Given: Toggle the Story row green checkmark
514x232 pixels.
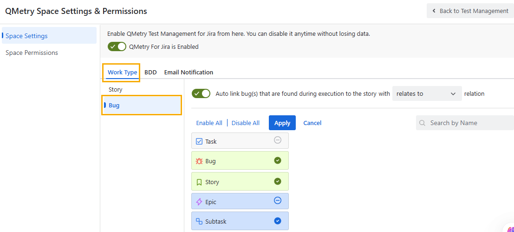Looking at the screenshot, I should pyautogui.click(x=278, y=181).
